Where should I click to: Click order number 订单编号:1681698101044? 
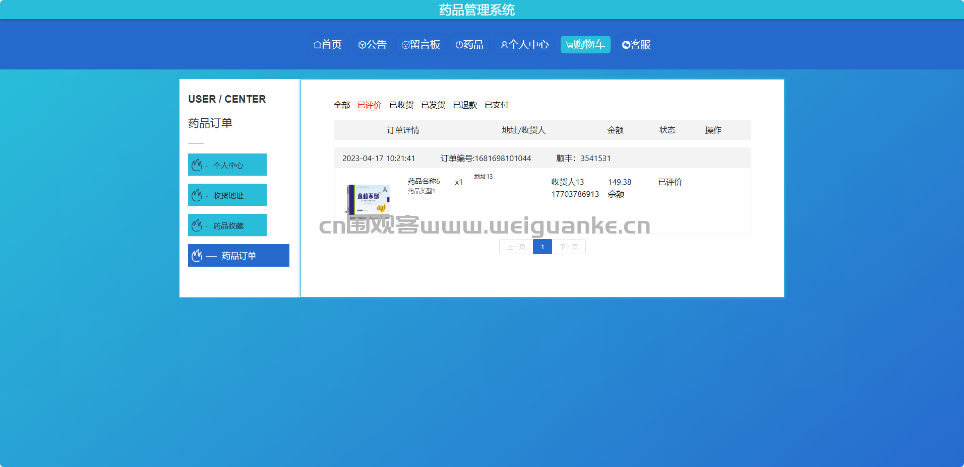486,158
